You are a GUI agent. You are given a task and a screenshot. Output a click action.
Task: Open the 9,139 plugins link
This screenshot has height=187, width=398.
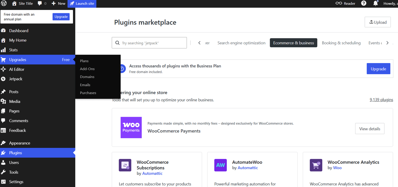[381, 100]
